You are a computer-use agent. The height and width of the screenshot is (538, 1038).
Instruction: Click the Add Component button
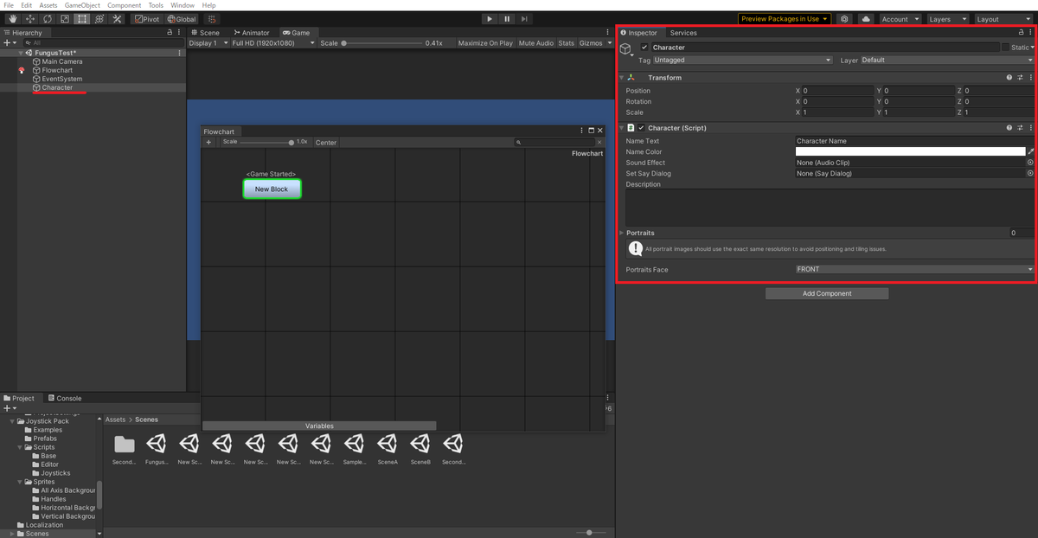pos(826,293)
